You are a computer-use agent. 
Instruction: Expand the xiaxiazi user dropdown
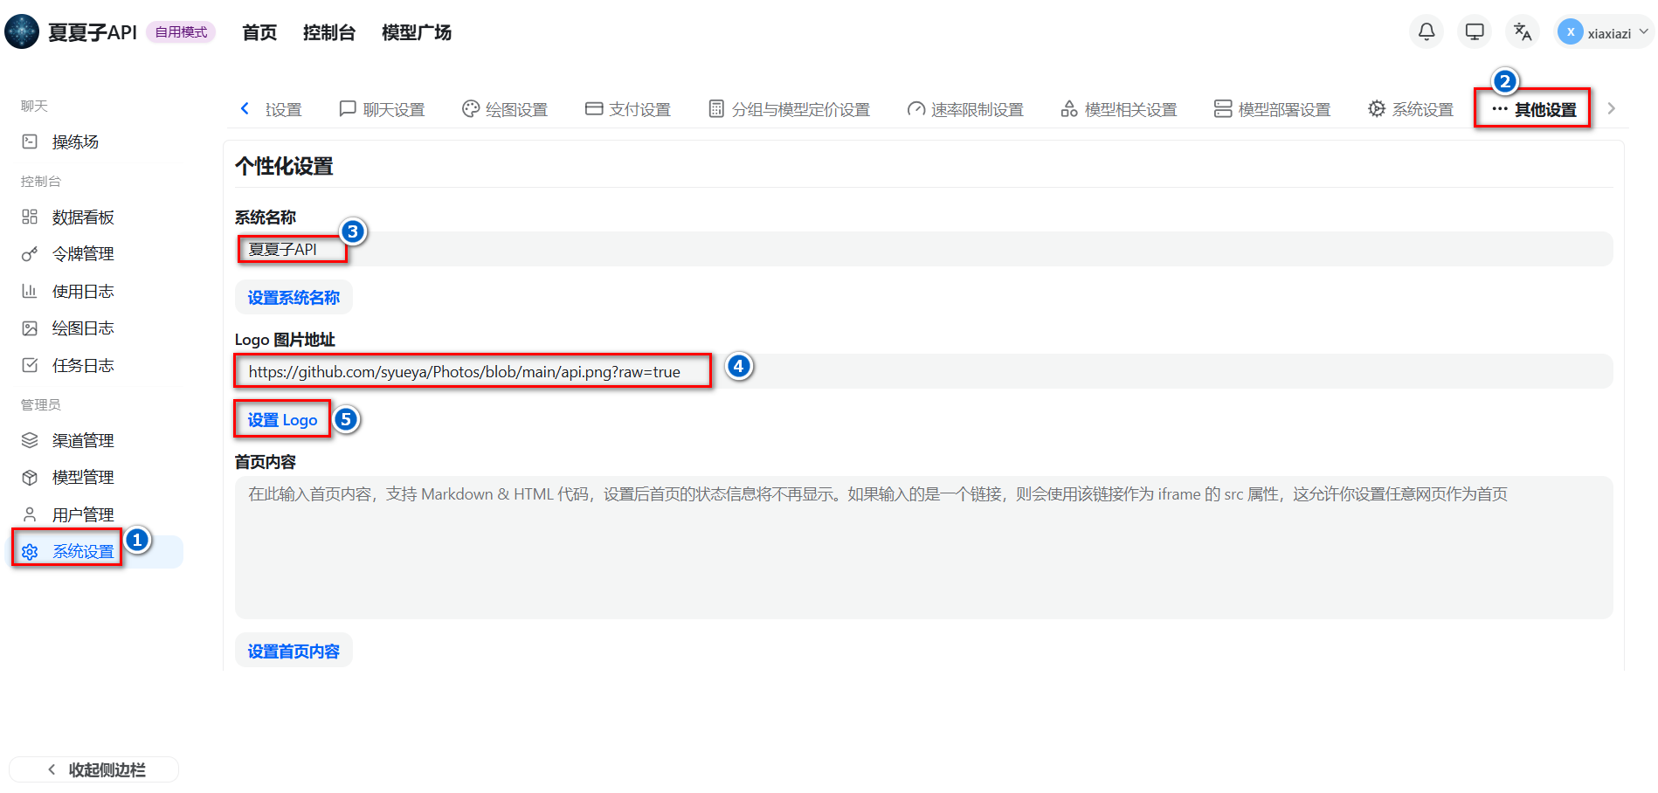point(1606,32)
